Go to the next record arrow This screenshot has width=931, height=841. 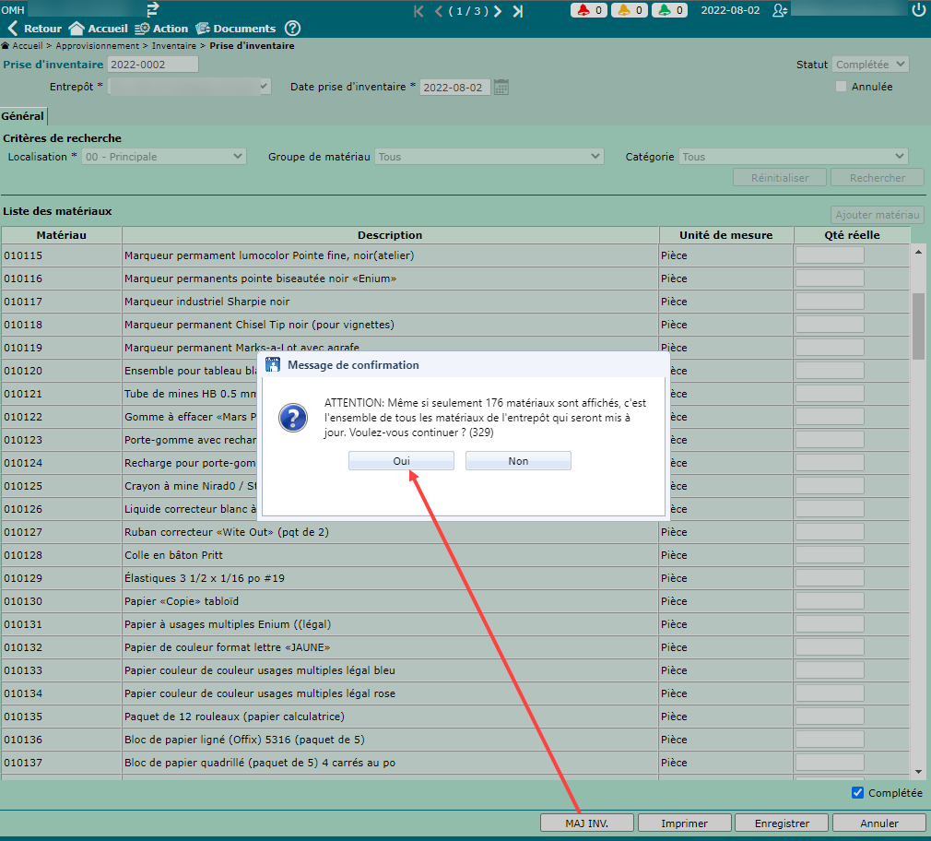pos(498,11)
